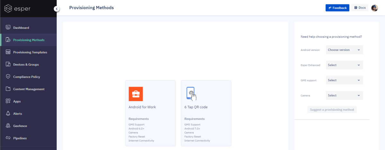Open Content Management section
385x150 pixels.
(x=29, y=89)
